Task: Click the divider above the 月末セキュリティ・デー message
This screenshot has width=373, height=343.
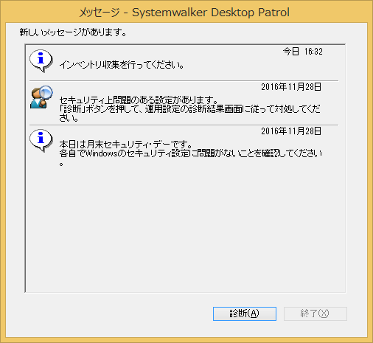Action: [x=184, y=125]
